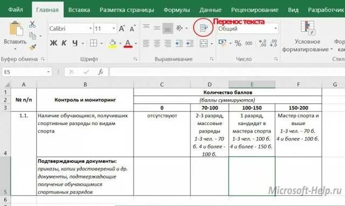
Task: Align text right in cell
Action: tap(168, 43)
